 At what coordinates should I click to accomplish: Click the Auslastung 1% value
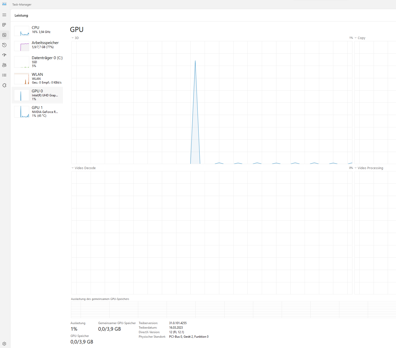[x=74, y=329]
